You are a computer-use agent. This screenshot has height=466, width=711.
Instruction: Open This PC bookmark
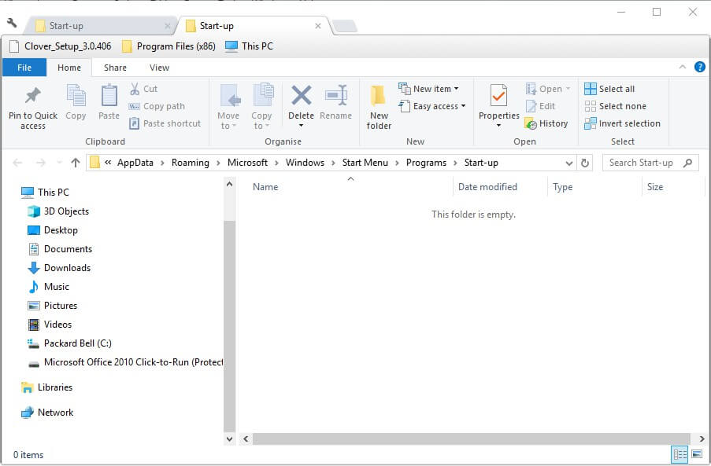249,46
